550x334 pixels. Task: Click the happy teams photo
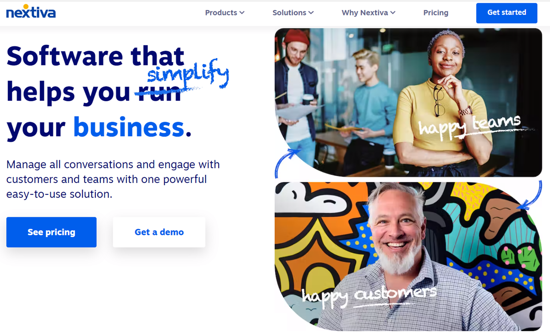point(408,102)
